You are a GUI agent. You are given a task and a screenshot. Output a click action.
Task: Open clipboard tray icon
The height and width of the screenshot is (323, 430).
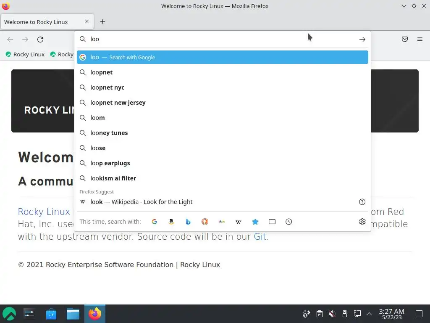click(319, 314)
